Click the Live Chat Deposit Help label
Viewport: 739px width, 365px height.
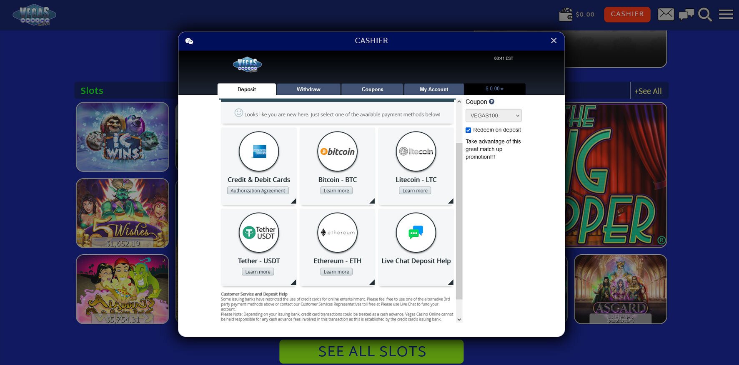(x=416, y=261)
